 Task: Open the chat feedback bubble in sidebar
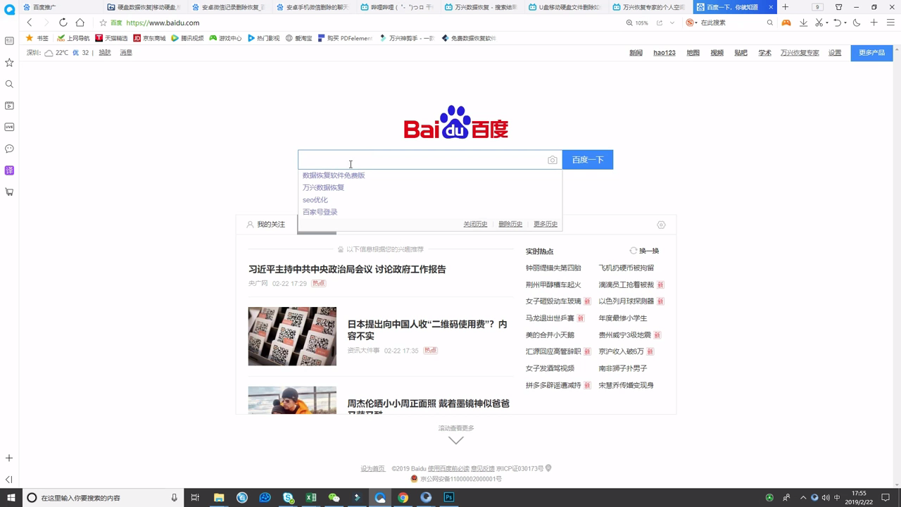click(x=9, y=149)
